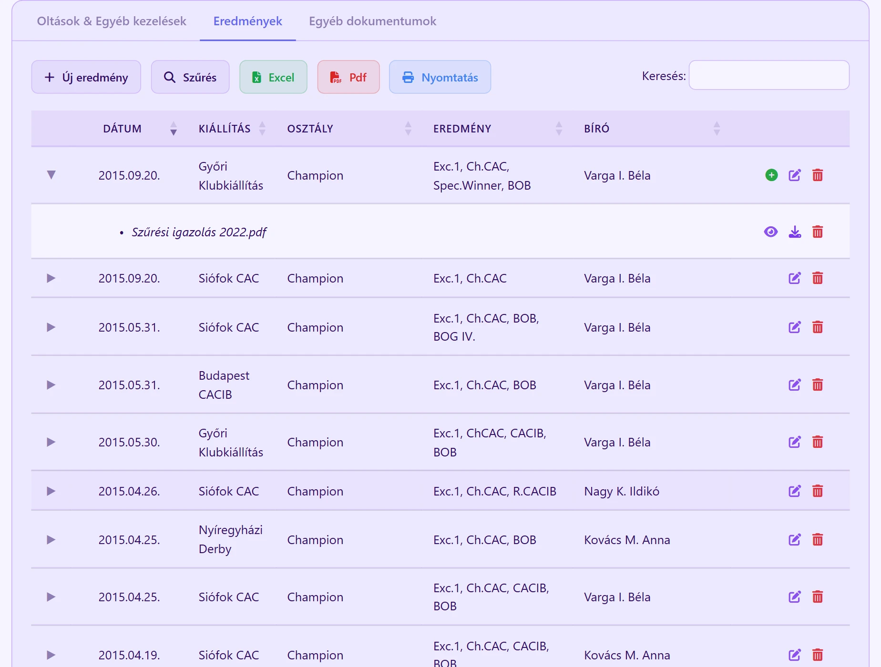Viewport: 881px width, 667px height.
Task: Open the Egyéb dokumentumok tab
Action: 372,21
